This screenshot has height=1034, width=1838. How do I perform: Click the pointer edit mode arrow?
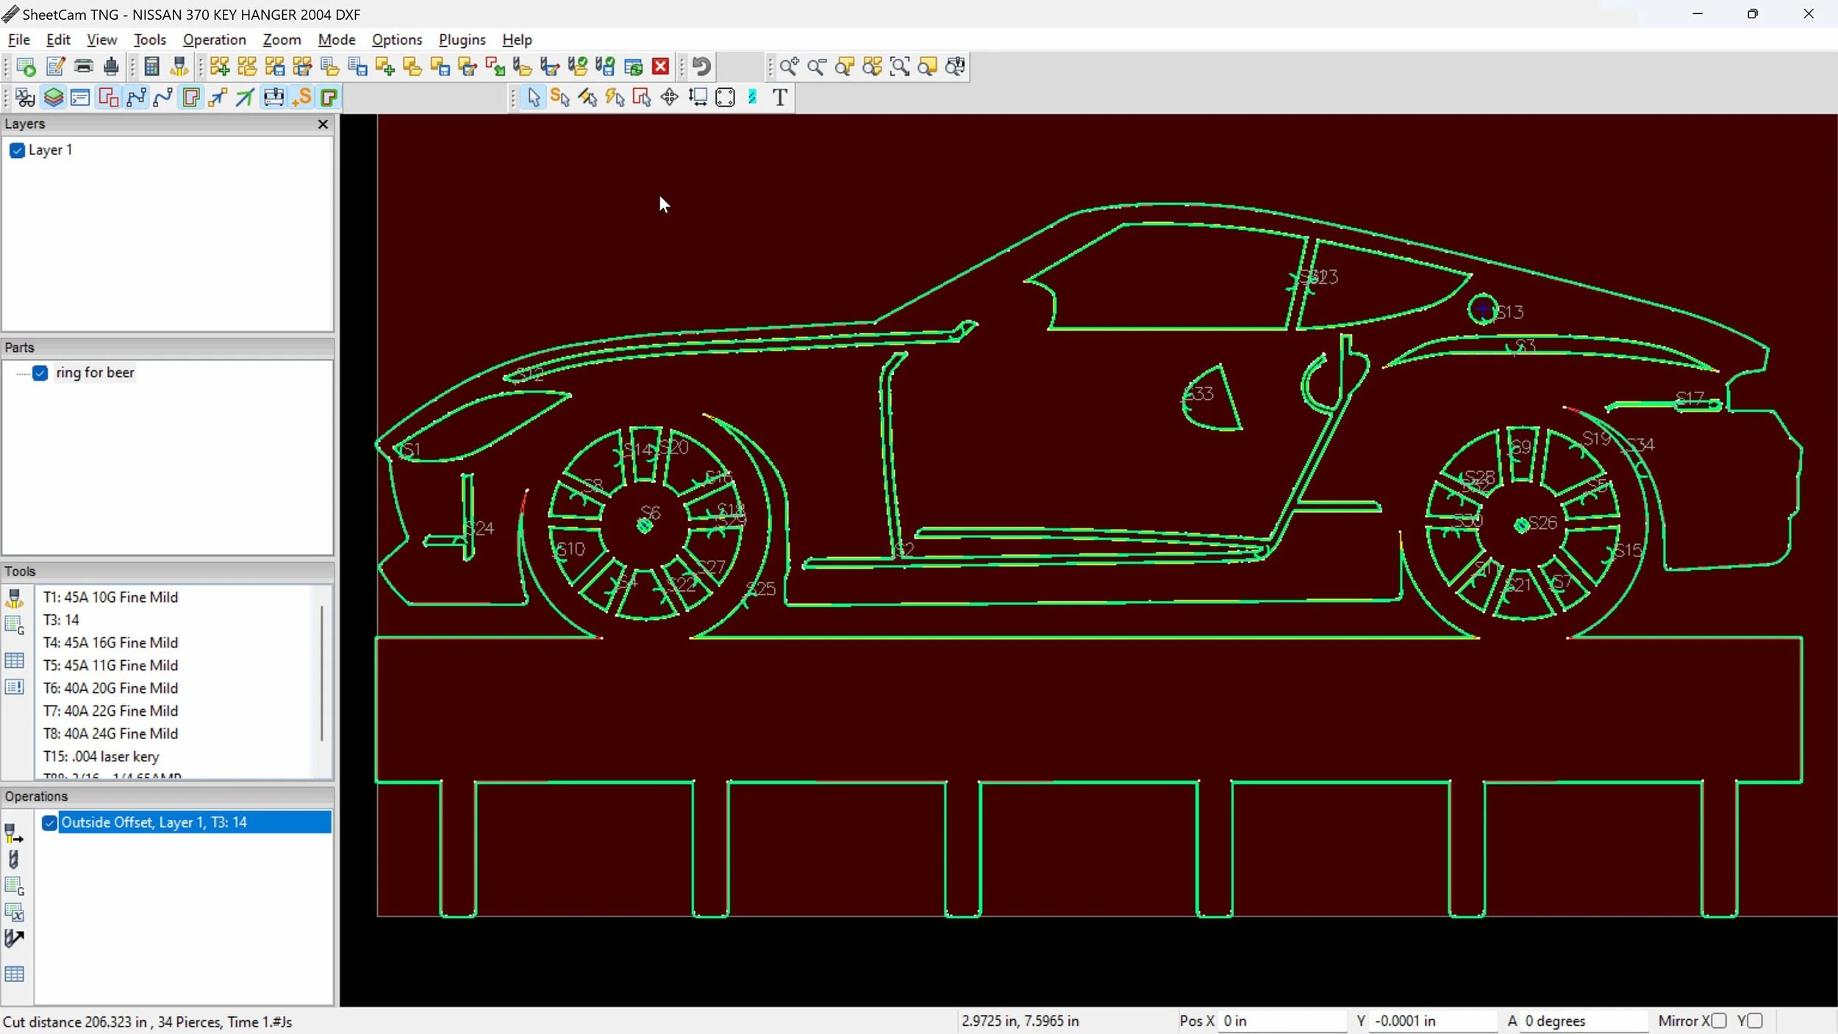534,97
